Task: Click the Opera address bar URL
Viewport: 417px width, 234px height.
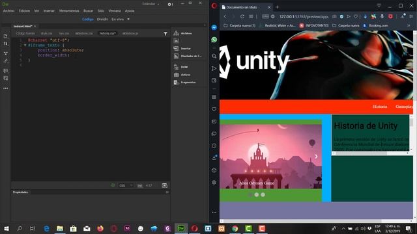Action: [304, 16]
